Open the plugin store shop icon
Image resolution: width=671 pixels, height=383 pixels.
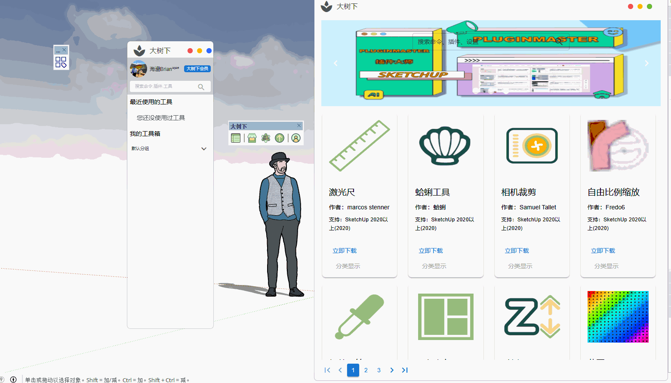click(252, 138)
